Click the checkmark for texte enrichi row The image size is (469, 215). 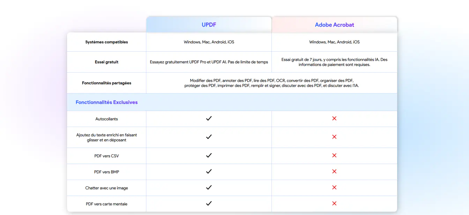coord(209,137)
